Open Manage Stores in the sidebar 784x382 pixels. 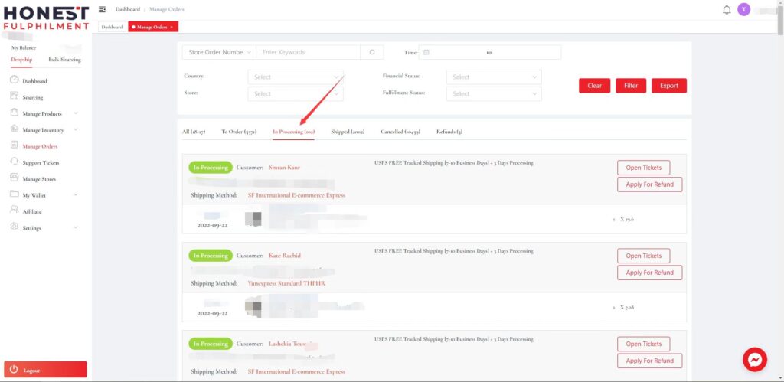(x=39, y=179)
